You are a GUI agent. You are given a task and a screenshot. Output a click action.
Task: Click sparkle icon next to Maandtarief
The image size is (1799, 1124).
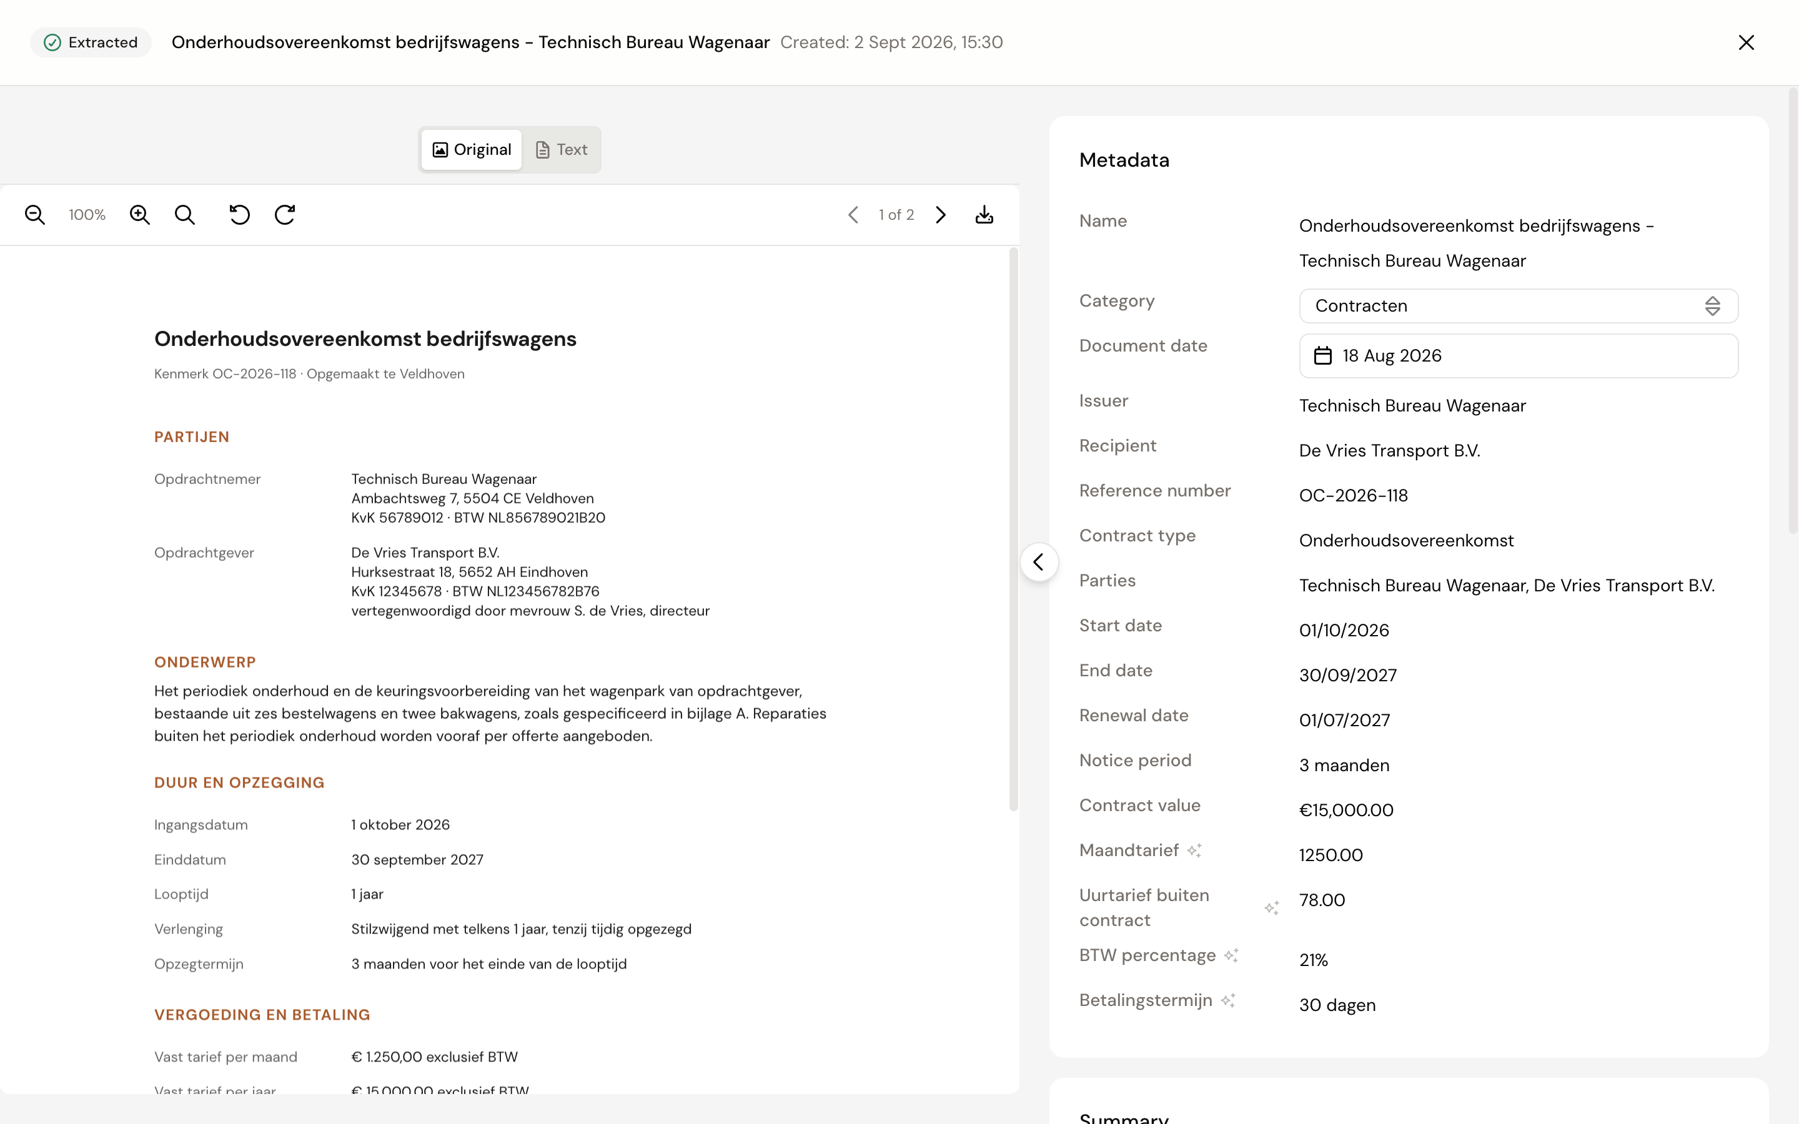(1194, 850)
